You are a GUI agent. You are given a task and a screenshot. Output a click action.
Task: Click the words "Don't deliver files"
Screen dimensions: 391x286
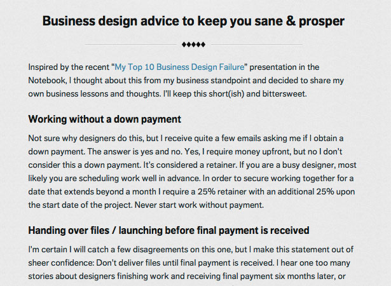point(124,263)
